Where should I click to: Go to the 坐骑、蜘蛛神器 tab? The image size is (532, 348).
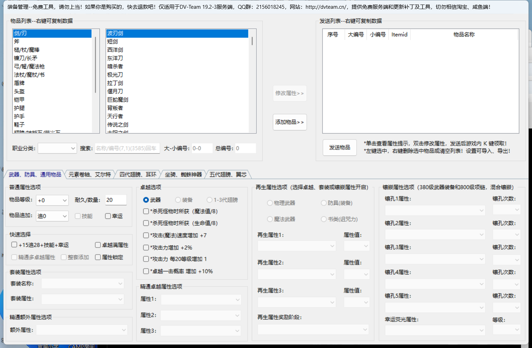[x=183, y=174]
